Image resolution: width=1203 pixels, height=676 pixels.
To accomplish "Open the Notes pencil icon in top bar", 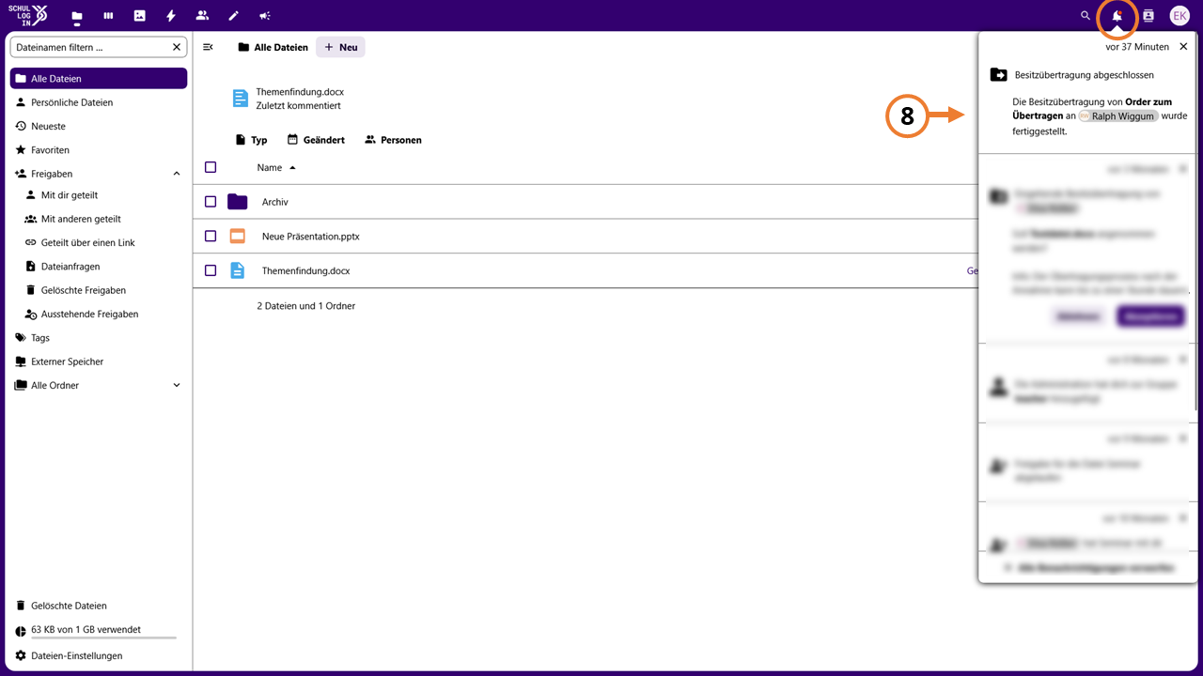I will (x=234, y=16).
